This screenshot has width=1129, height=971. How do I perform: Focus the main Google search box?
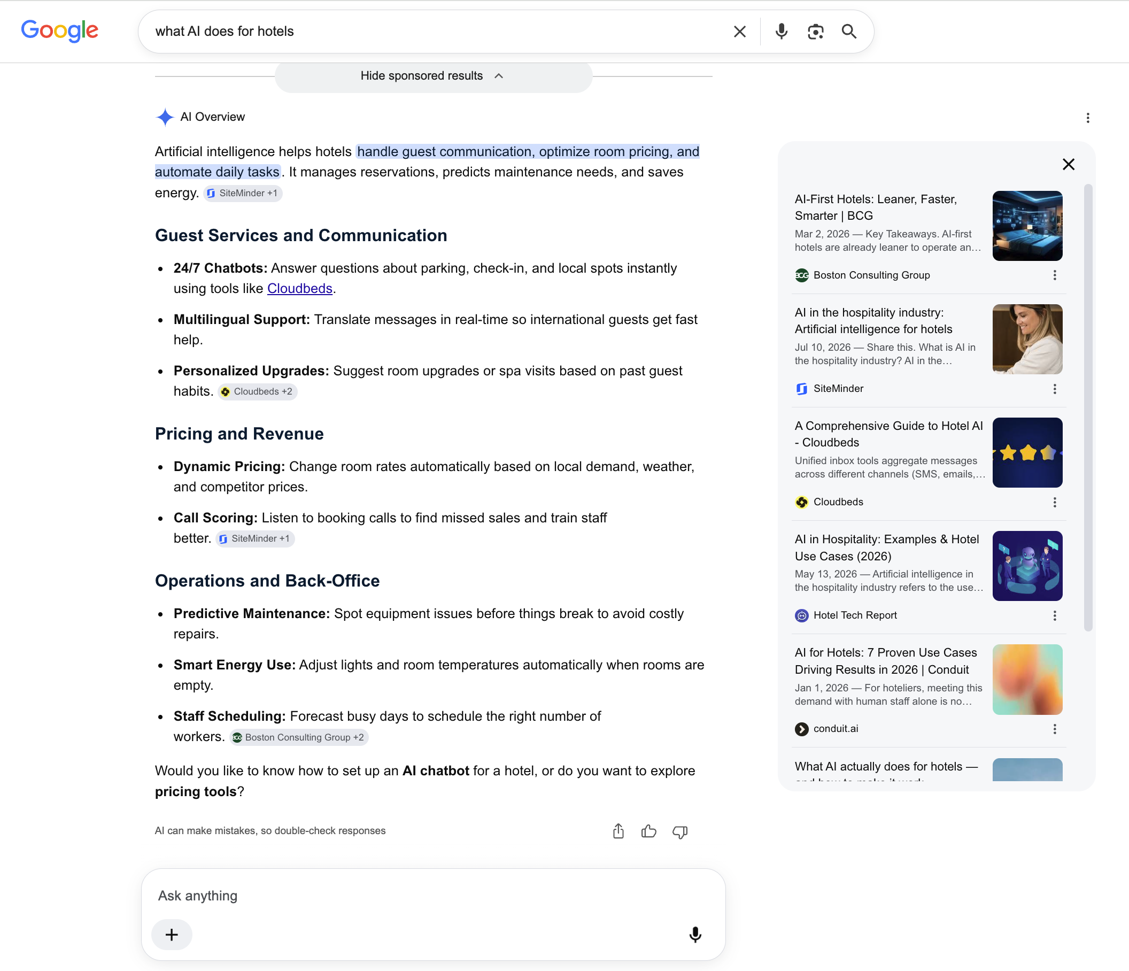[436, 32]
